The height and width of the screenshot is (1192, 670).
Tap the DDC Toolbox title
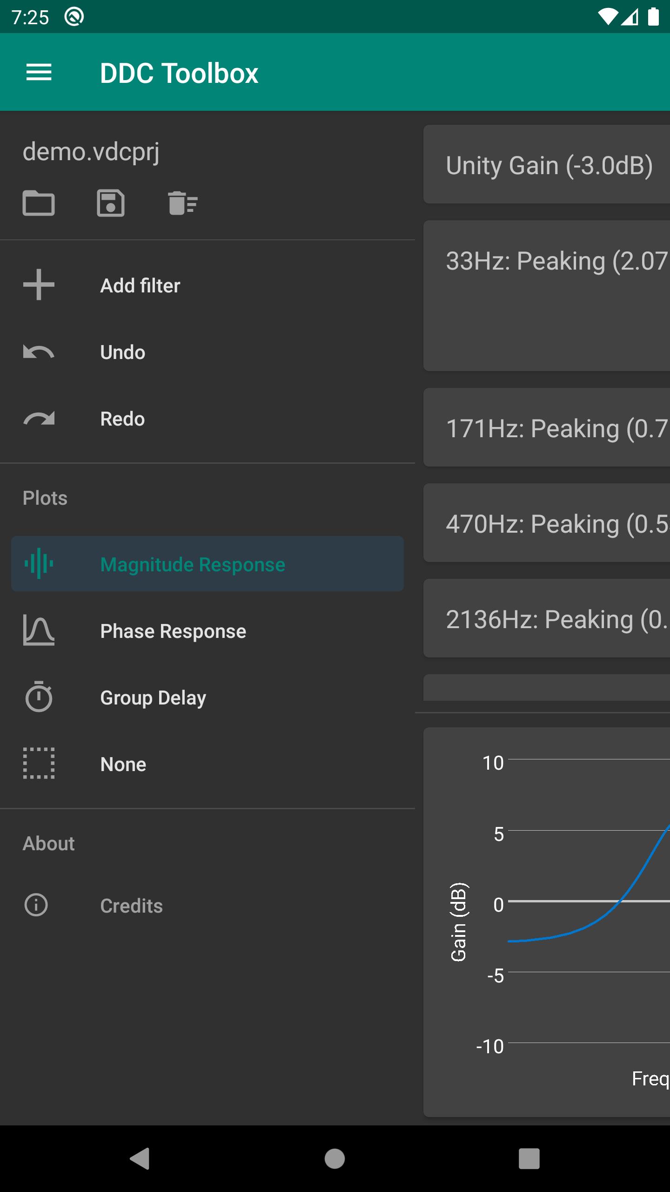point(179,73)
